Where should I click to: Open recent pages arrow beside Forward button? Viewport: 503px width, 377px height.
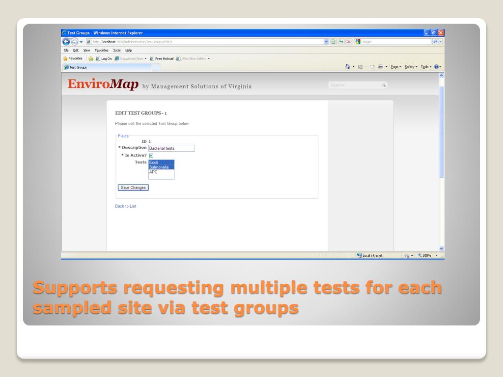[81, 42]
